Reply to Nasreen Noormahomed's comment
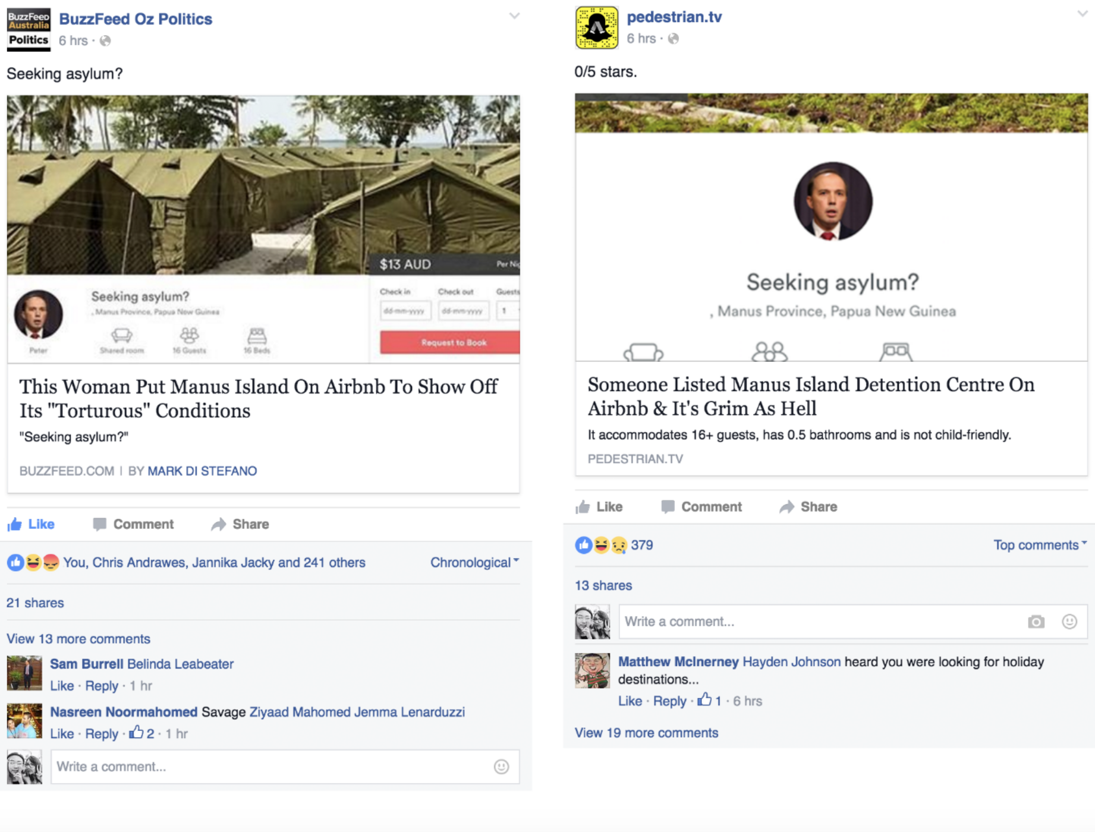 tap(102, 734)
